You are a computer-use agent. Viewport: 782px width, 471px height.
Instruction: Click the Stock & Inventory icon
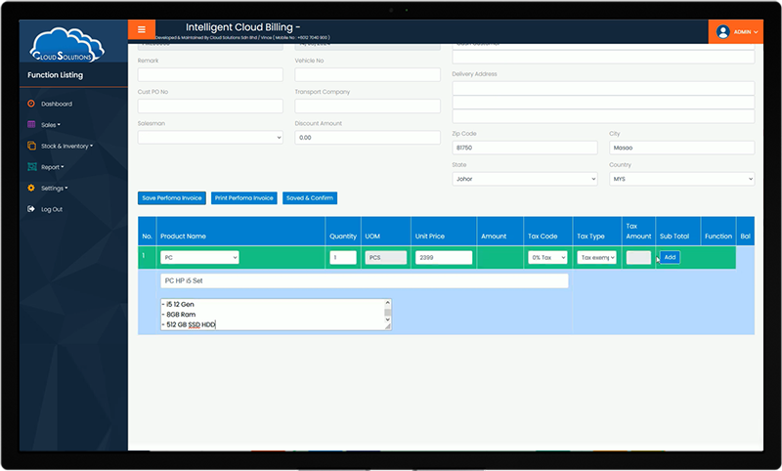31,146
